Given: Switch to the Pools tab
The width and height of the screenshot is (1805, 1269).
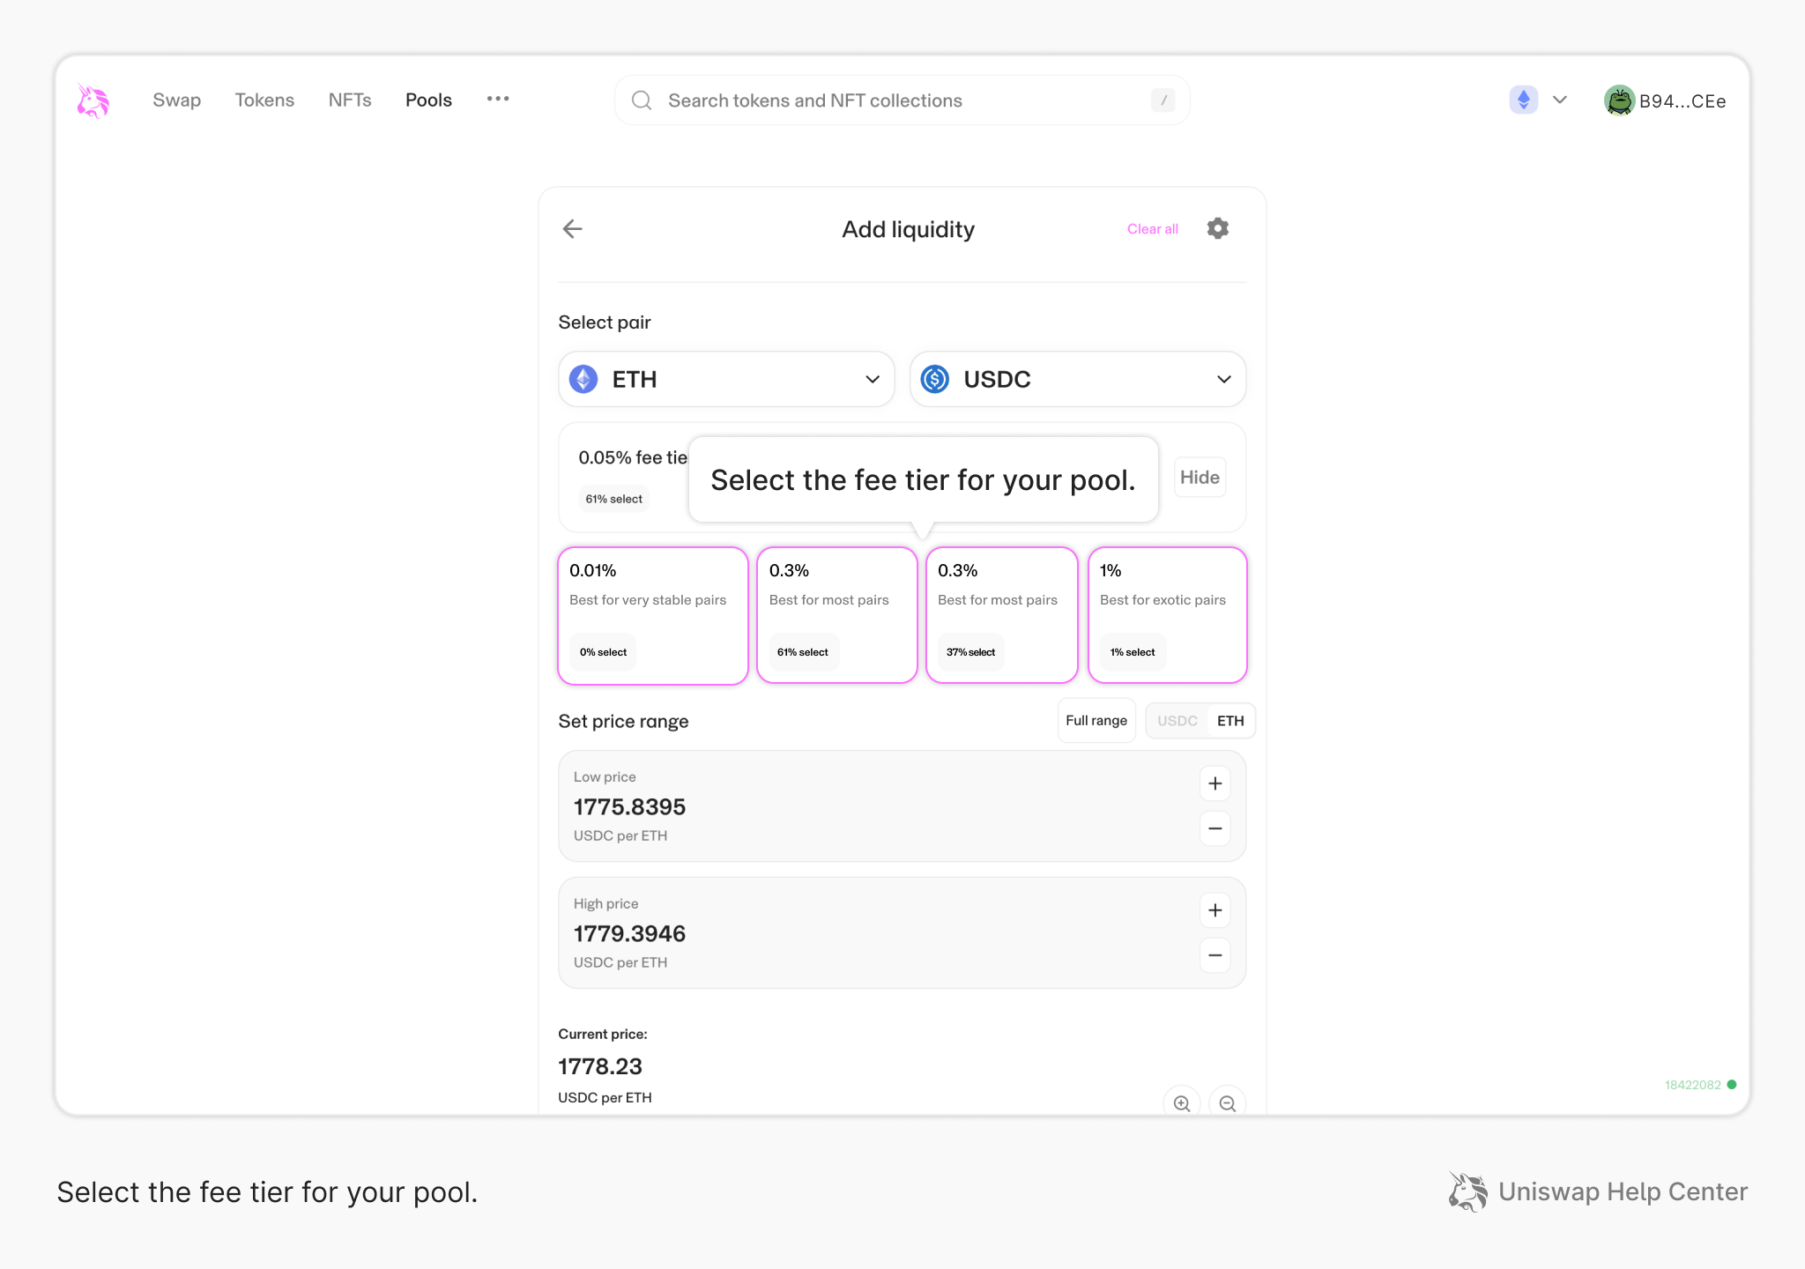Looking at the screenshot, I should click(428, 100).
